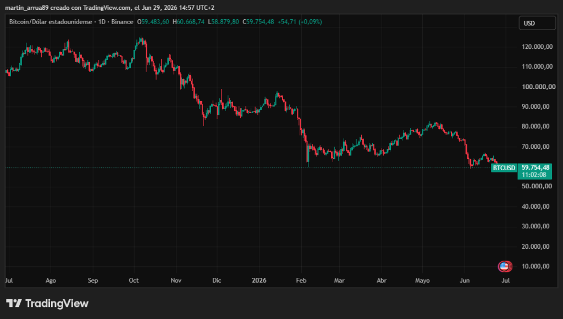Image resolution: width=563 pixels, height=319 pixels.
Task: Click the 70.000,00 price axis label
Action: 536,147
